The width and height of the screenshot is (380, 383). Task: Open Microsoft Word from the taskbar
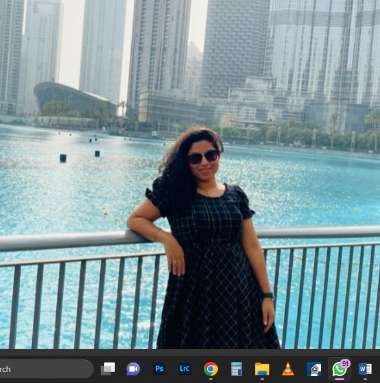click(x=365, y=369)
